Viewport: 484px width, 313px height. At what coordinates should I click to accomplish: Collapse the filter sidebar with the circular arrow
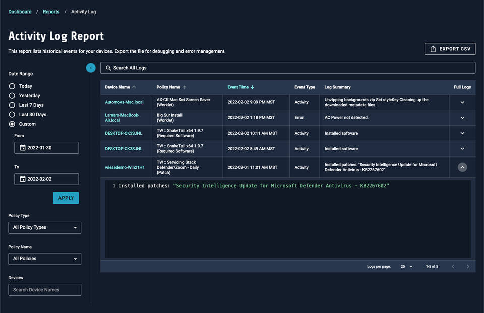(91, 67)
